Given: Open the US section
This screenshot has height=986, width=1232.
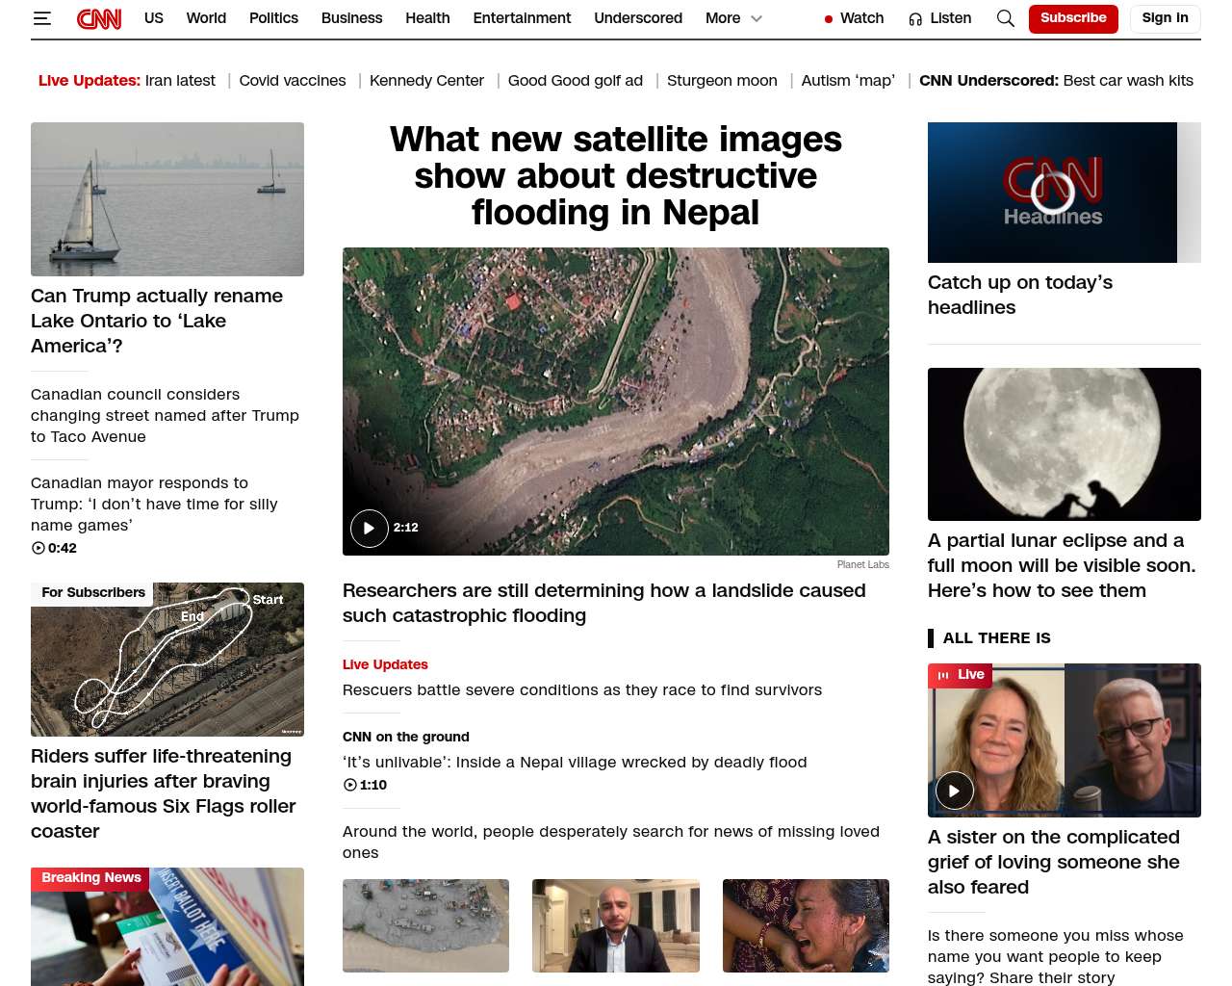Looking at the screenshot, I should 154,18.
